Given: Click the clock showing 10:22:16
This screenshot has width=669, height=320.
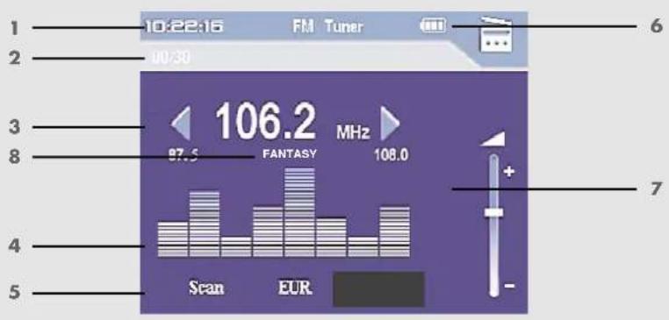Looking at the screenshot, I should point(183,27).
